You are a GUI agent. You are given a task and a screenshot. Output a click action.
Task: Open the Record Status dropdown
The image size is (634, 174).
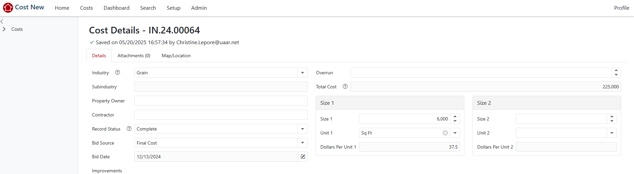303,129
